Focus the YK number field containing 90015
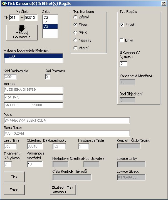 (x=31, y=18)
